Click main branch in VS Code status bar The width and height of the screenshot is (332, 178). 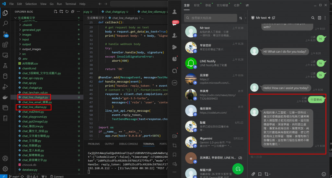[x=15, y=176]
